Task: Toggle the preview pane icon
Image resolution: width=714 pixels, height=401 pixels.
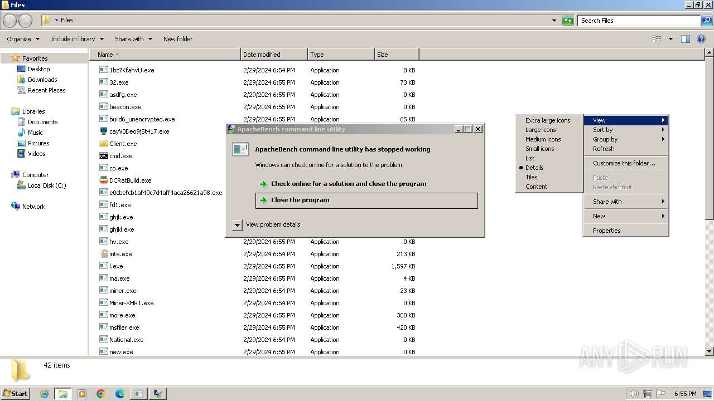Action: click(x=686, y=39)
